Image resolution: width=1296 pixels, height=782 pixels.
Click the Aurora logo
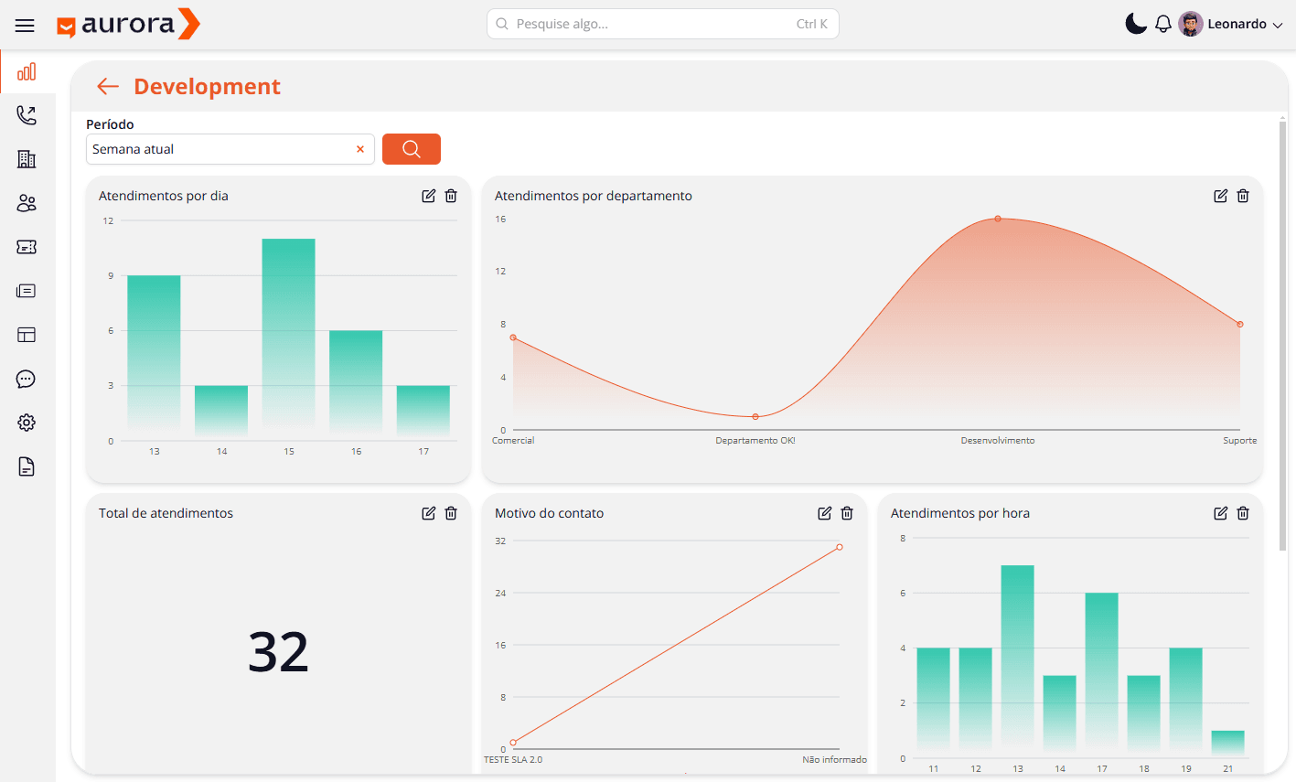[x=128, y=25]
